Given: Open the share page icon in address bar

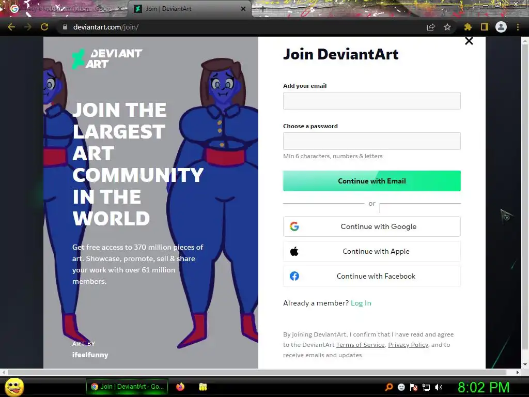Looking at the screenshot, I should 431,27.
